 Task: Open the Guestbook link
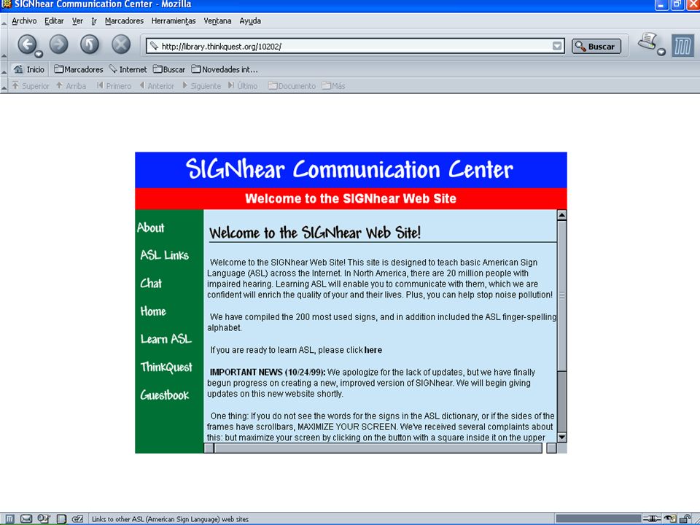tap(164, 395)
